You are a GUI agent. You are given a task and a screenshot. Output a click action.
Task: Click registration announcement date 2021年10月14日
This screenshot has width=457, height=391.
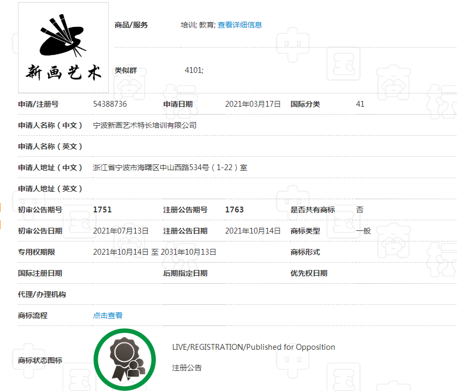coord(253,231)
